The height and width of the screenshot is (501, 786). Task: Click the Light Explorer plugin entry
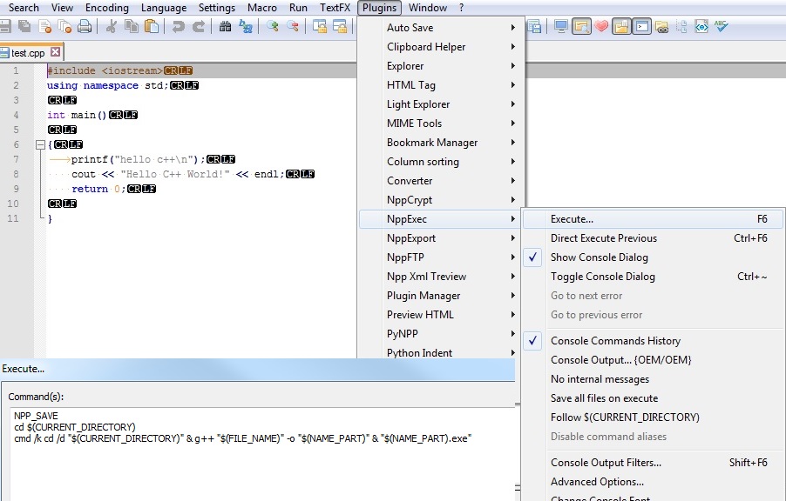coord(441,104)
